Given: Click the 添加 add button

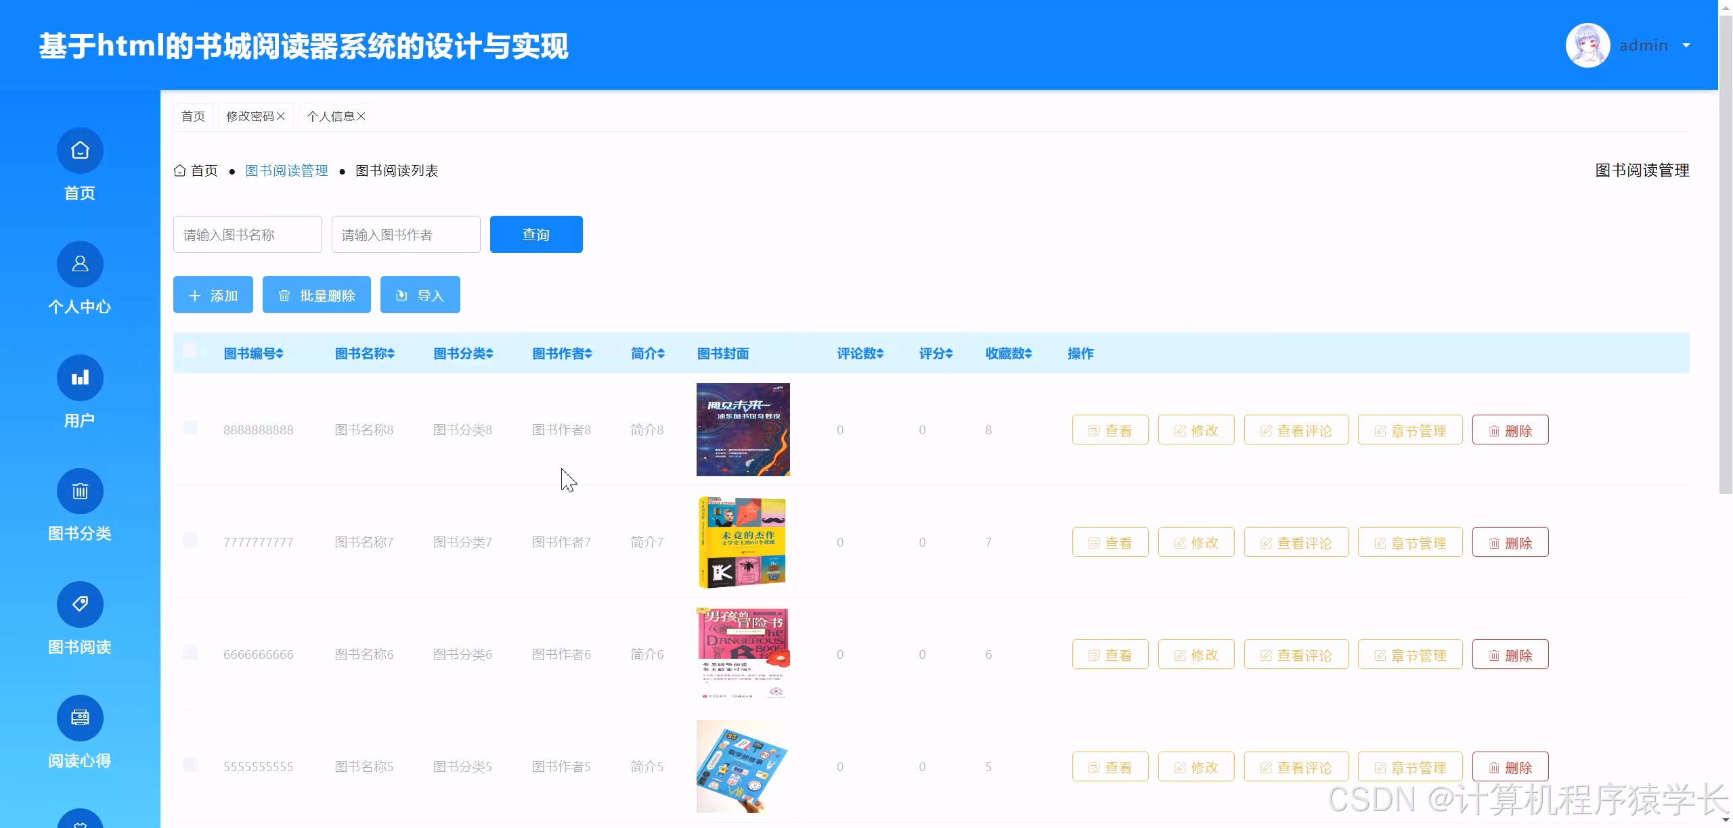Looking at the screenshot, I should click(213, 295).
